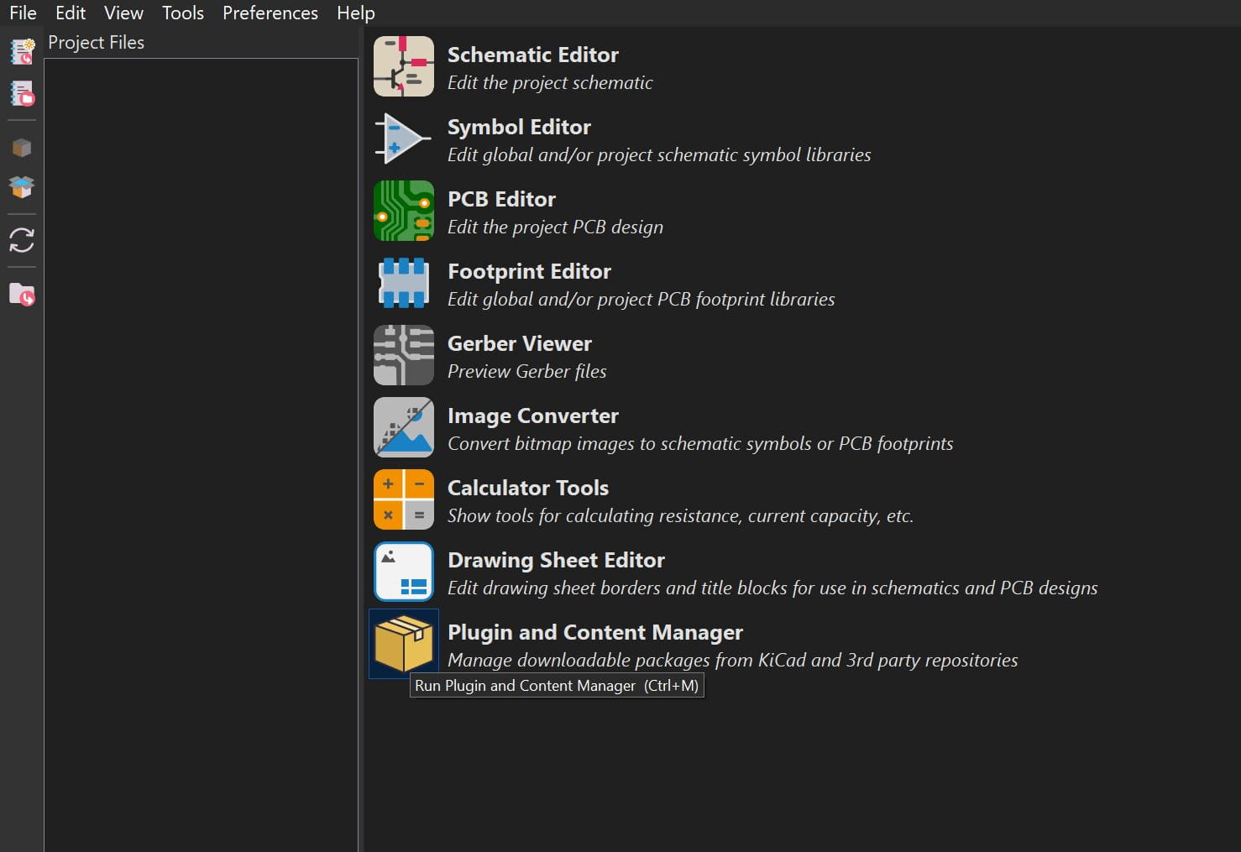1241x852 pixels.
Task: Open the Preferences menu
Action: click(270, 13)
